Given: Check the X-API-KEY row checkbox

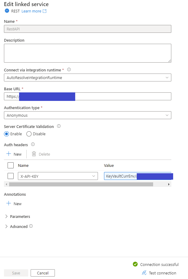Looking at the screenshot, I should [11, 176].
